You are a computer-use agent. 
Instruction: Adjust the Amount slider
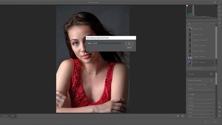pos(200,90)
